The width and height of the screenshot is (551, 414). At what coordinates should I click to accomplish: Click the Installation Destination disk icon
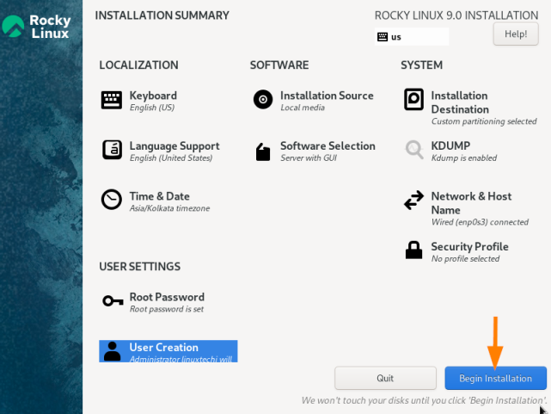coord(413,99)
